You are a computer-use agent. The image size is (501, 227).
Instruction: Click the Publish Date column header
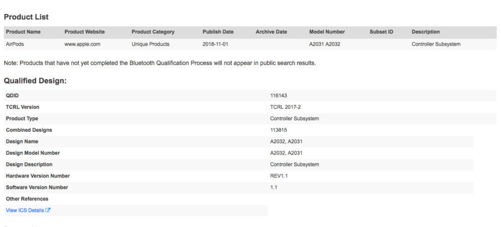point(218,32)
